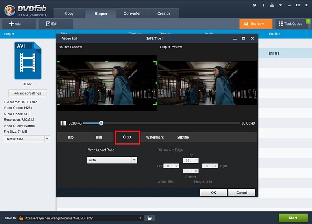
Task: Switch to the Ripper module tab
Action: 101,14
